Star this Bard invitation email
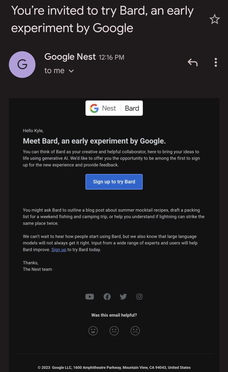 215,20
